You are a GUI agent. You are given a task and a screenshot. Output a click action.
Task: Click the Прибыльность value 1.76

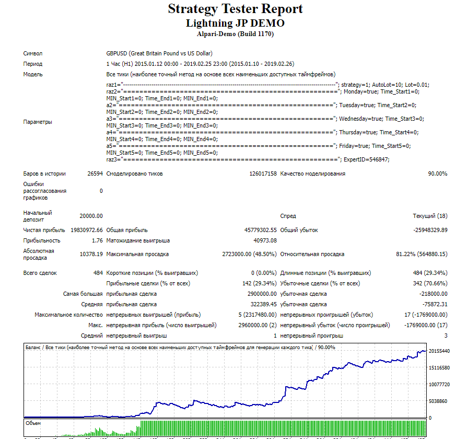click(x=97, y=240)
